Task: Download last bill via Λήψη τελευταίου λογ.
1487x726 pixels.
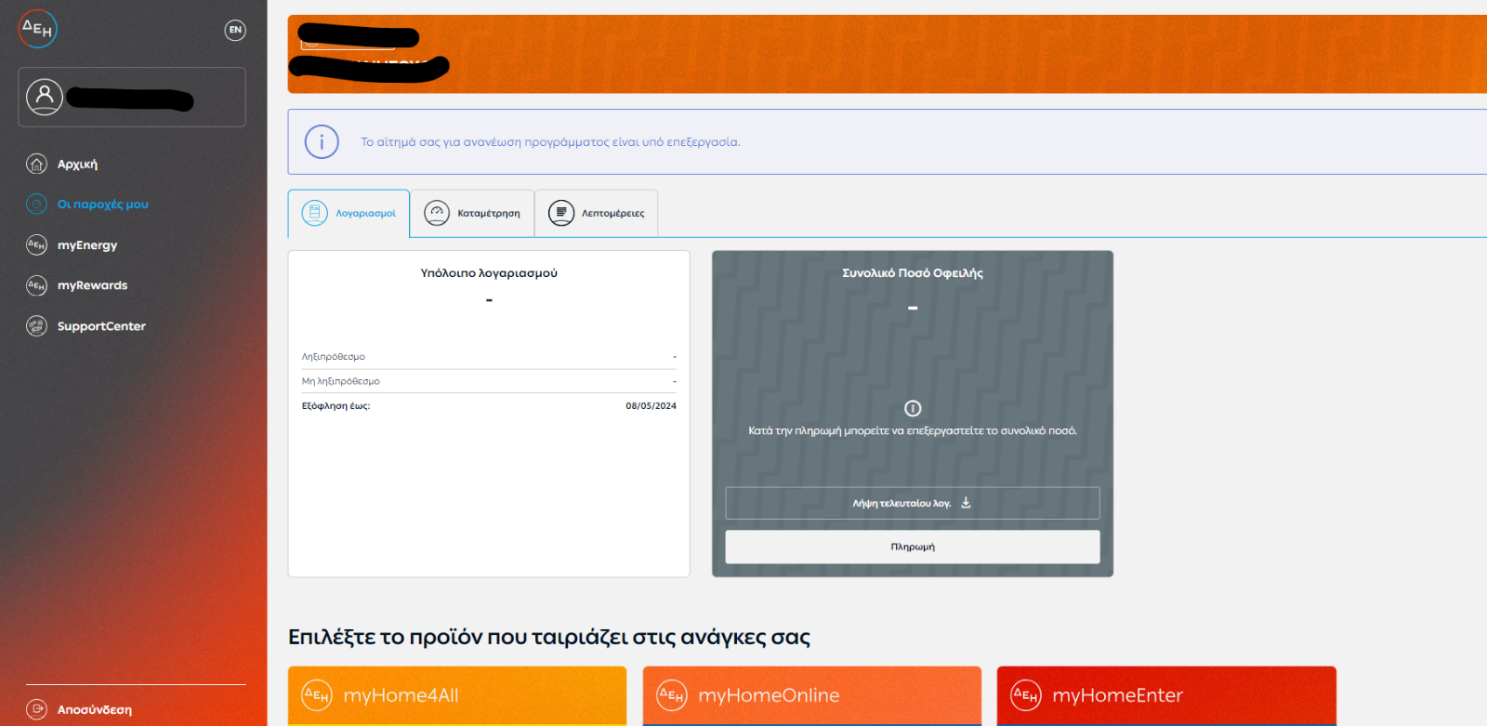Action: (913, 503)
